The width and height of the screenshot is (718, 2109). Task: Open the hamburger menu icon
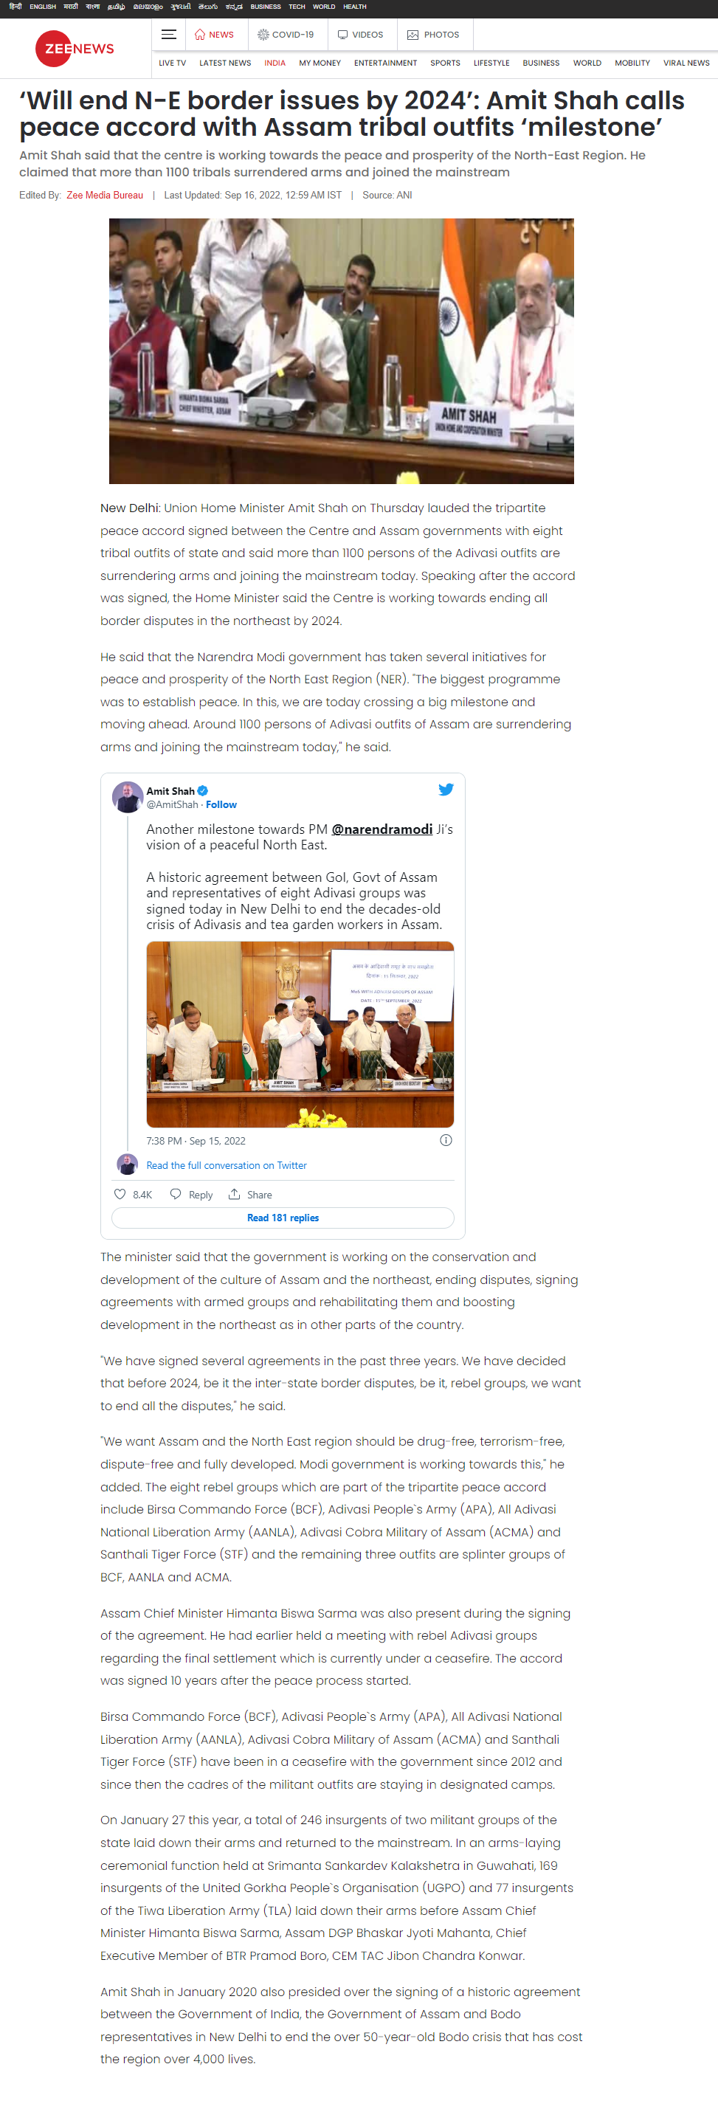(x=169, y=35)
